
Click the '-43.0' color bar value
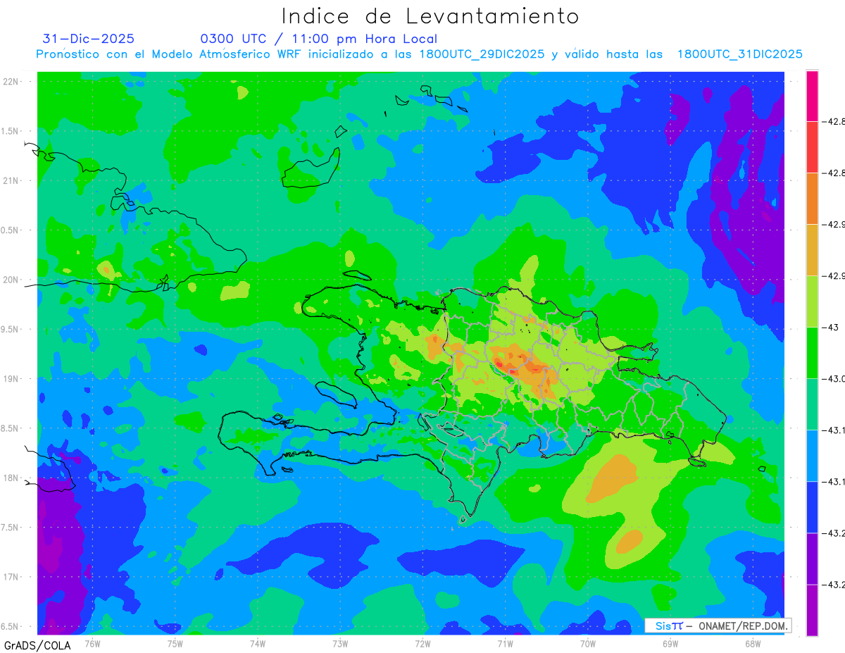pyautogui.click(x=835, y=379)
